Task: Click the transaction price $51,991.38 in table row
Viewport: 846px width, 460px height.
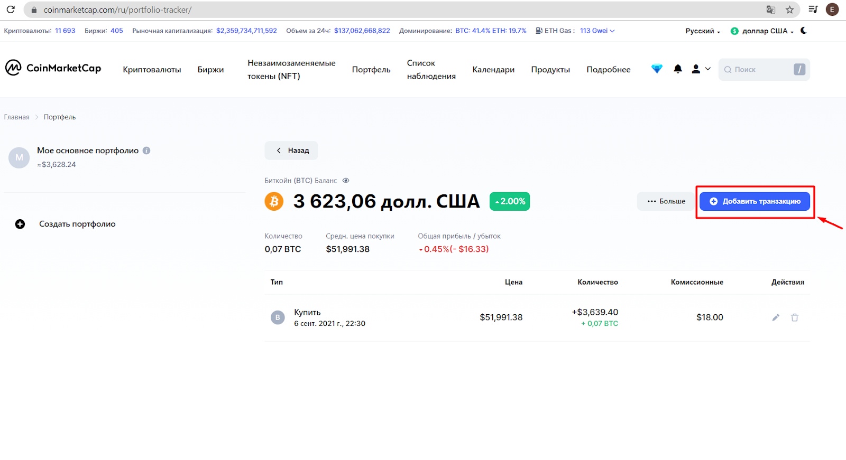Action: [501, 317]
